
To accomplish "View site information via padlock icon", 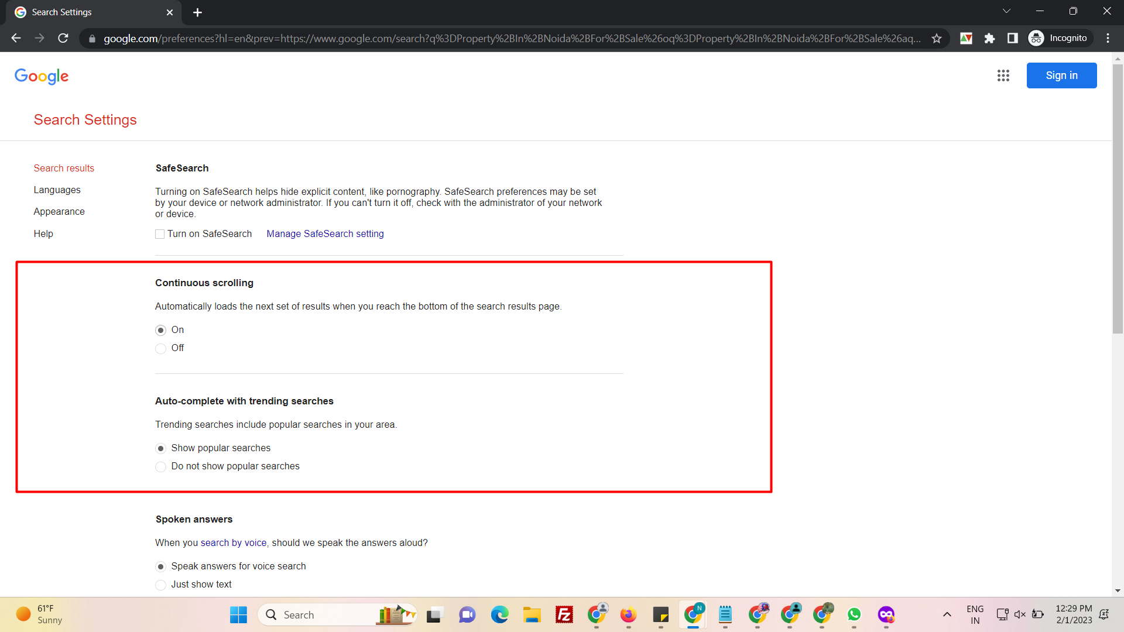I will point(92,39).
